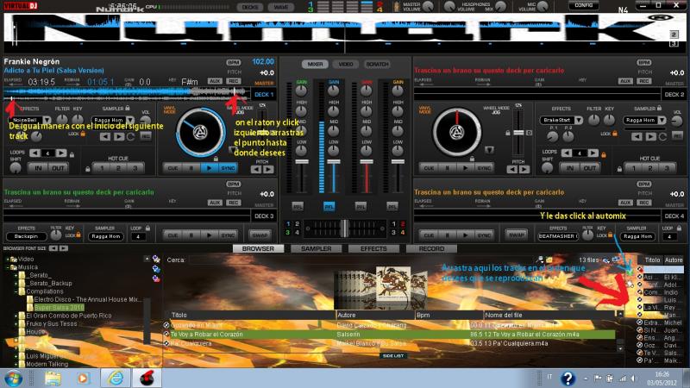This screenshot has width=690, height=388.
Task: Click the mic volume knob
Action: pos(543,6)
